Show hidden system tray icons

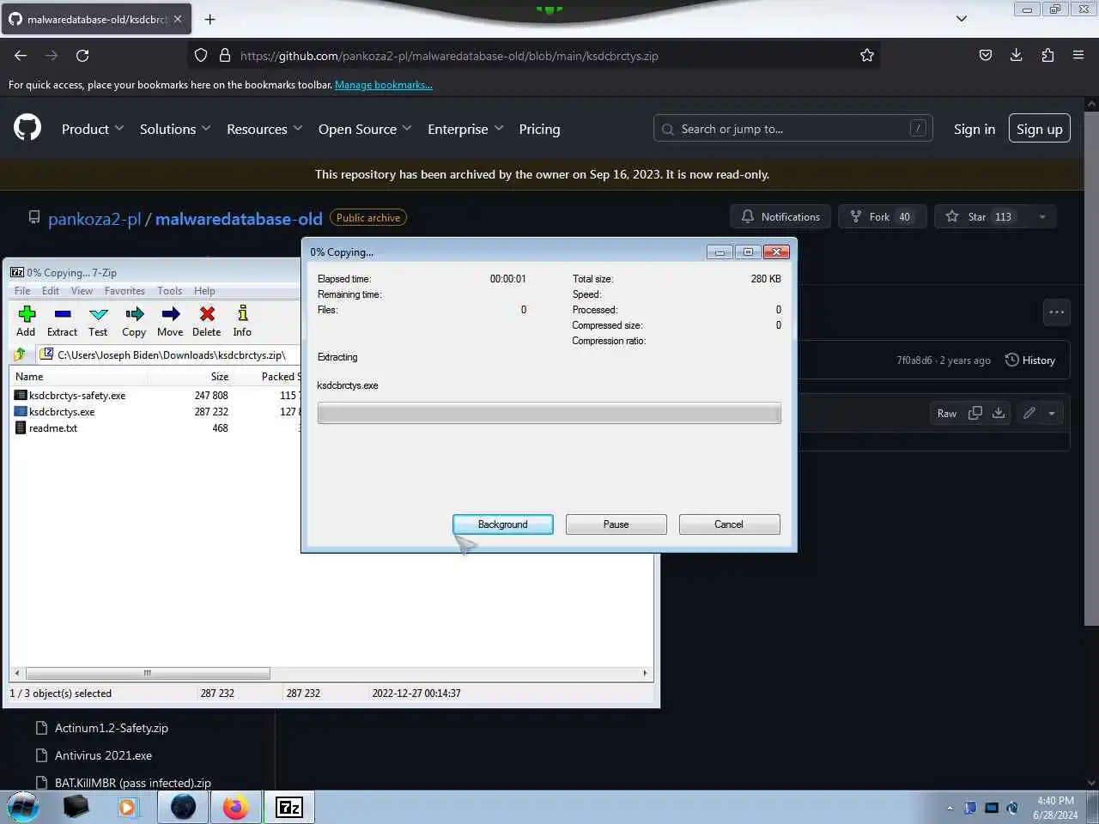coord(950,808)
